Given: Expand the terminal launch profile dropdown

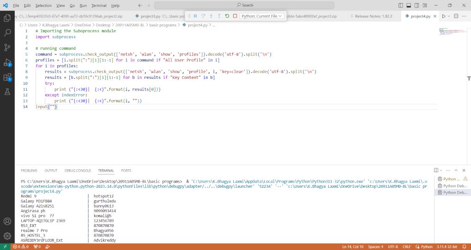Looking at the screenshot, I should tap(441, 170).
